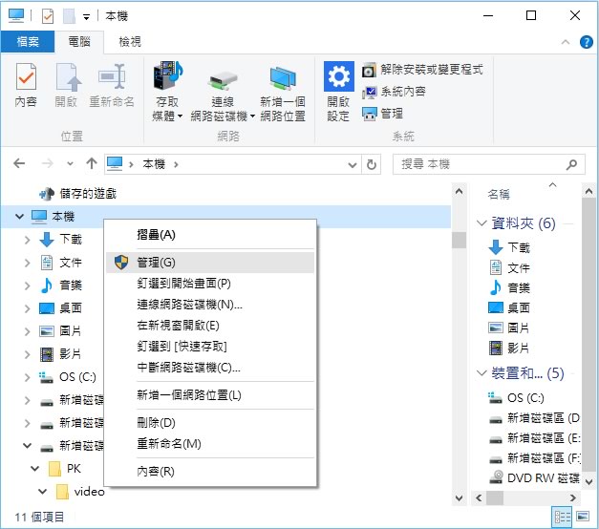This screenshot has height=529, width=599.
Task: Click the search magnifier icon
Action: point(571,164)
